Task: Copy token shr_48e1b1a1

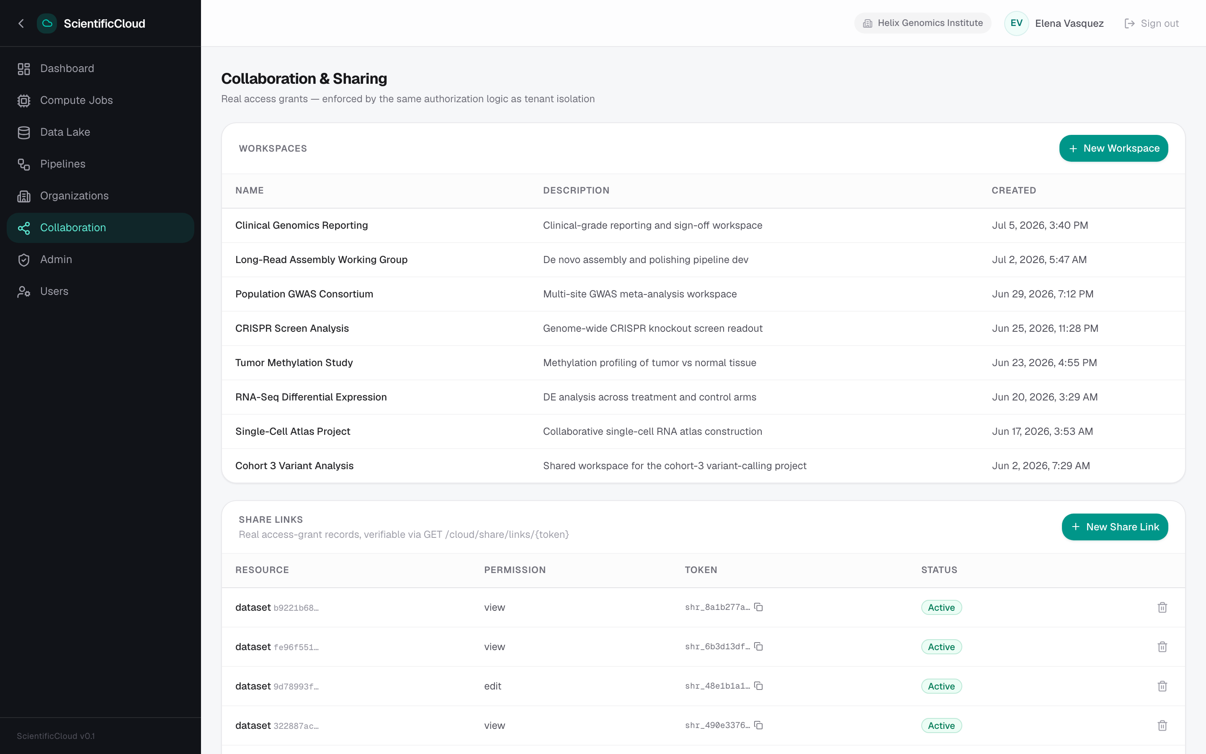Action: (x=758, y=686)
